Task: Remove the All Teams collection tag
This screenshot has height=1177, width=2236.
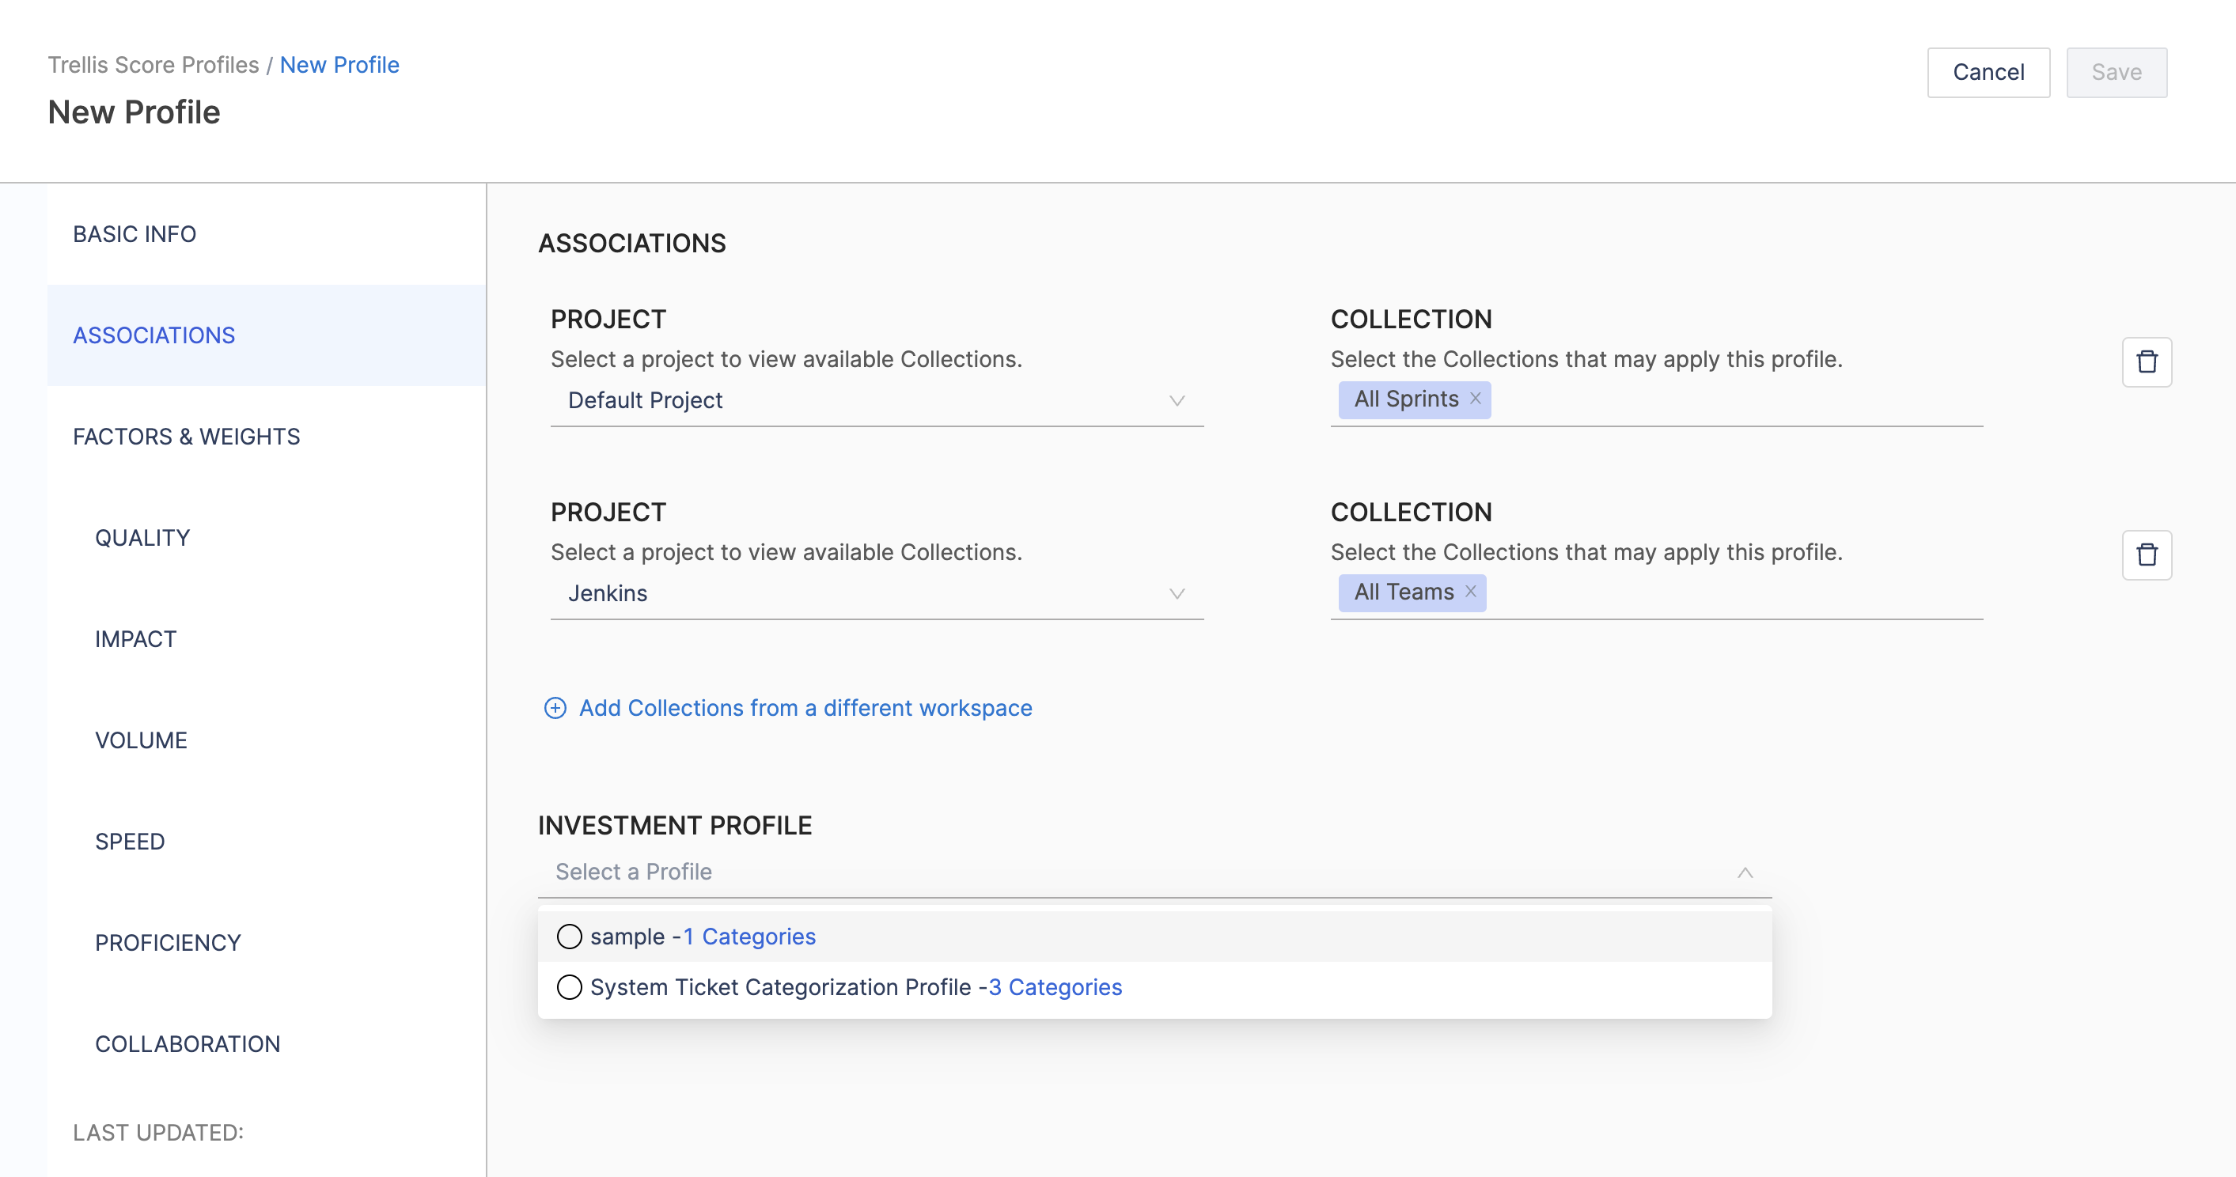Action: tap(1470, 591)
